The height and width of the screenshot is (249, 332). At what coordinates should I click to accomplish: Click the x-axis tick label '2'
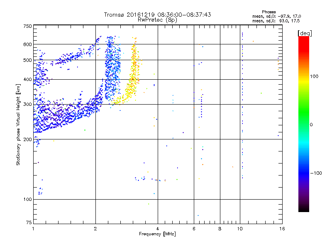point(95,229)
